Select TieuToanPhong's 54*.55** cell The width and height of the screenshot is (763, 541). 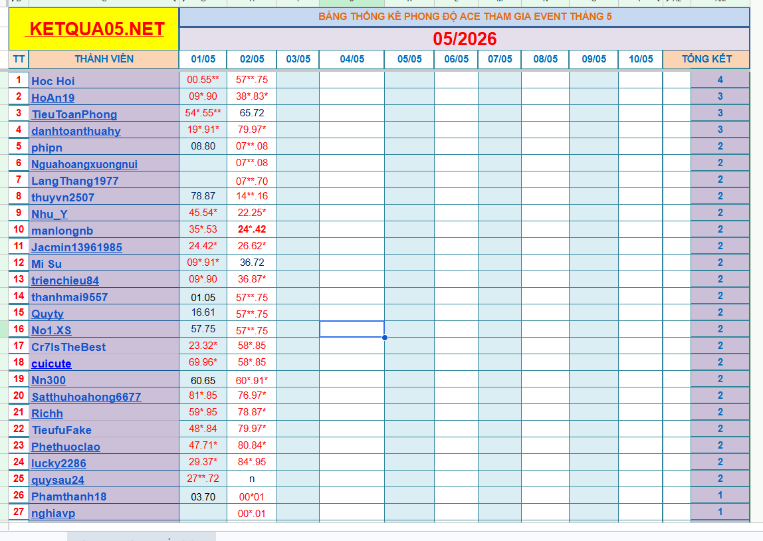203,113
